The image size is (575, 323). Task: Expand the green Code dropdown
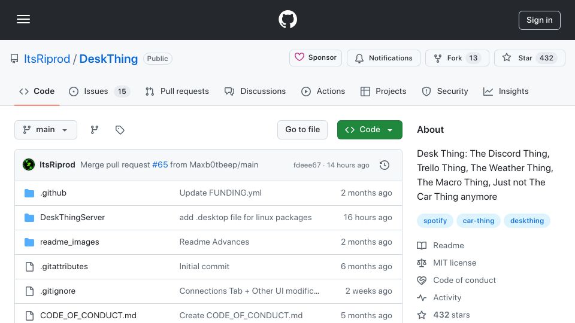coord(370,130)
